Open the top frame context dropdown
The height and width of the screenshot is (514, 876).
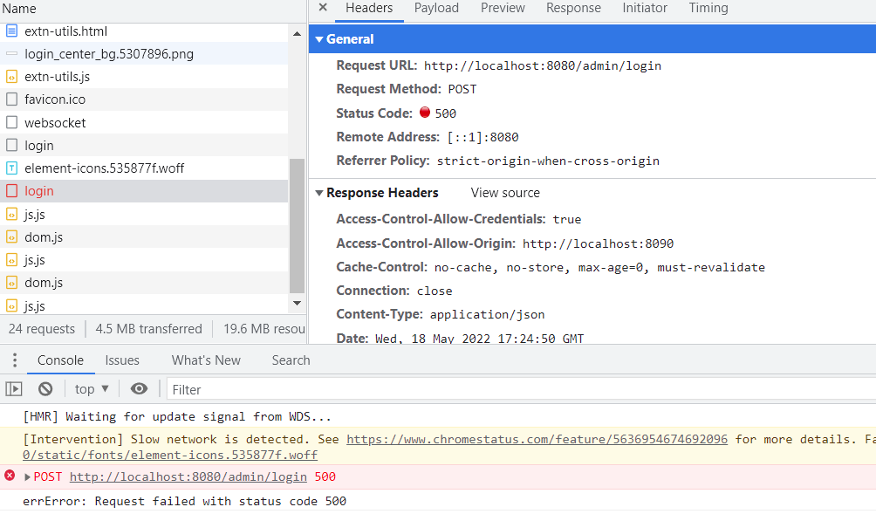pos(91,388)
